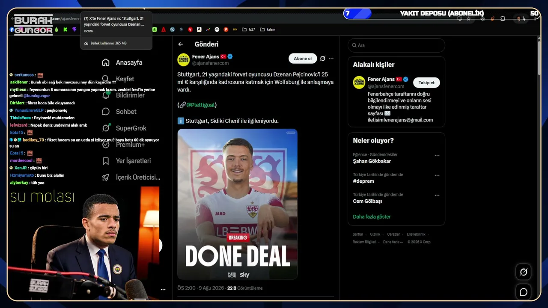This screenshot has height=308, width=548.
Task: Click the iletisimfenerajans@gmail.com email text
Action: click(400, 120)
